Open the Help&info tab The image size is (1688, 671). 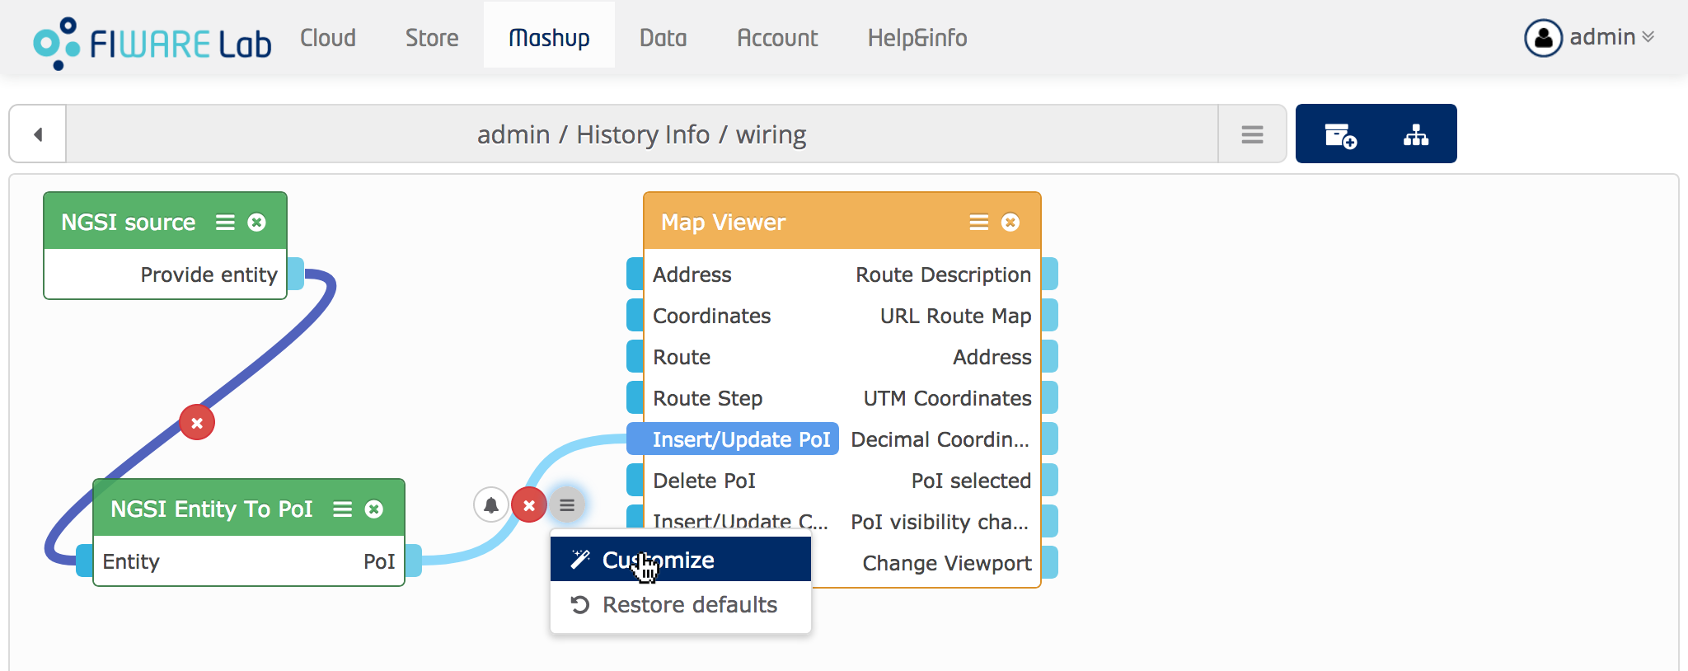[917, 38]
